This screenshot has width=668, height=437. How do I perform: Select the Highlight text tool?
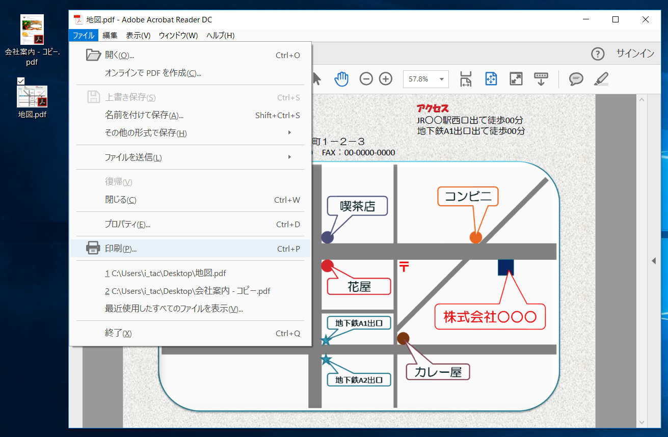point(601,79)
